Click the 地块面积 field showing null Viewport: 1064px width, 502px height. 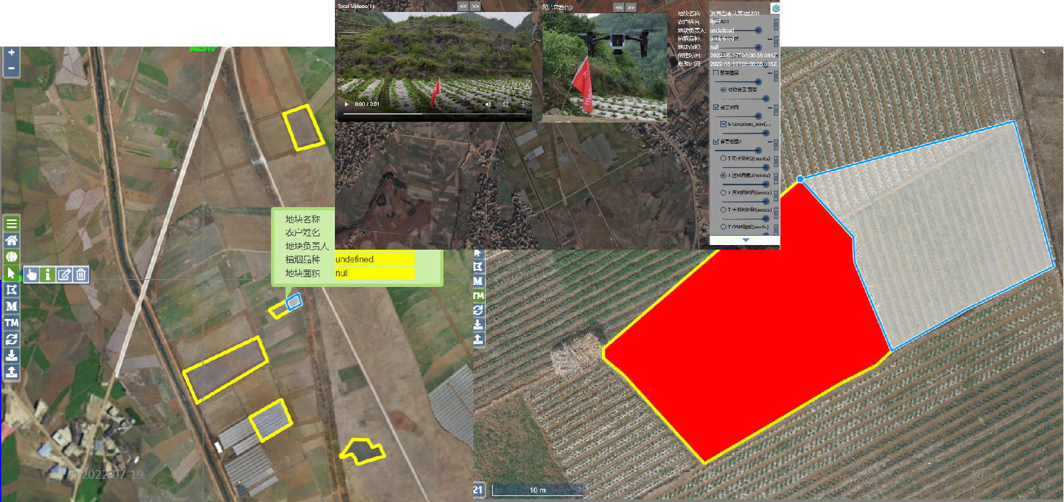coord(374,273)
